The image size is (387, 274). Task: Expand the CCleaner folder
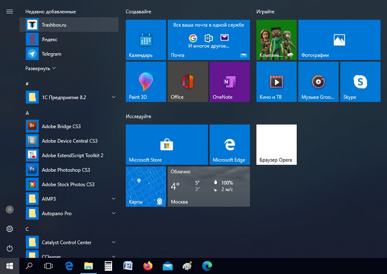coord(69,254)
